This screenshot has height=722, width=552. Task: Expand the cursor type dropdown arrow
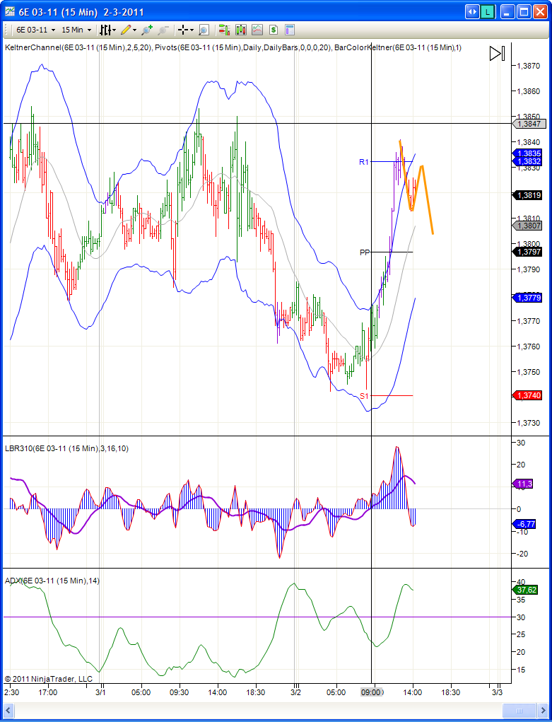coord(192,30)
